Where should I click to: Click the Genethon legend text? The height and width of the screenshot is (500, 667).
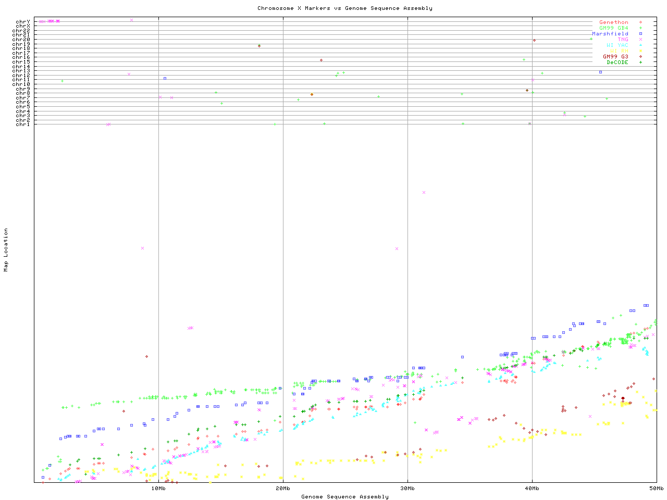pyautogui.click(x=613, y=22)
